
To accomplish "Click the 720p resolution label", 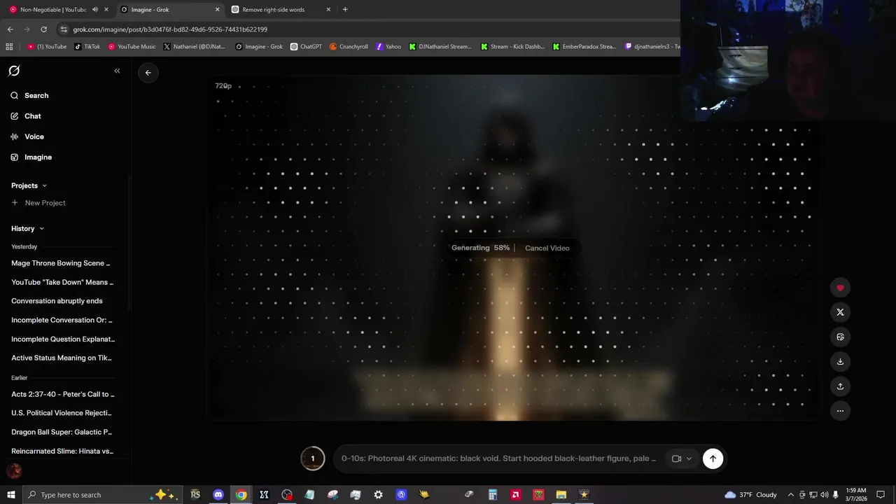I will click(223, 86).
